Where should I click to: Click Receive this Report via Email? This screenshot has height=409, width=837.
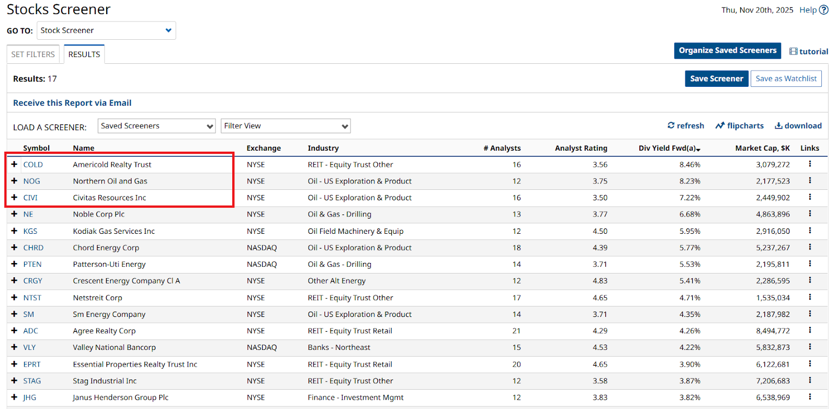pos(72,103)
